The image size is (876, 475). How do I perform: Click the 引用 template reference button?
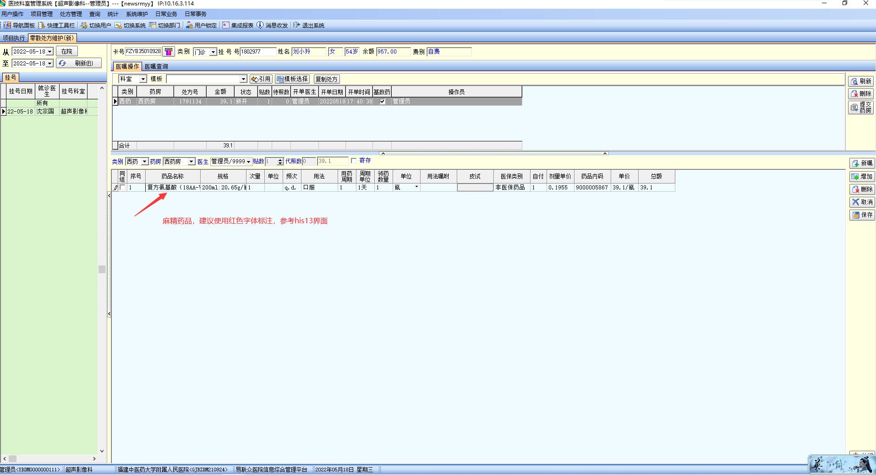tap(261, 79)
